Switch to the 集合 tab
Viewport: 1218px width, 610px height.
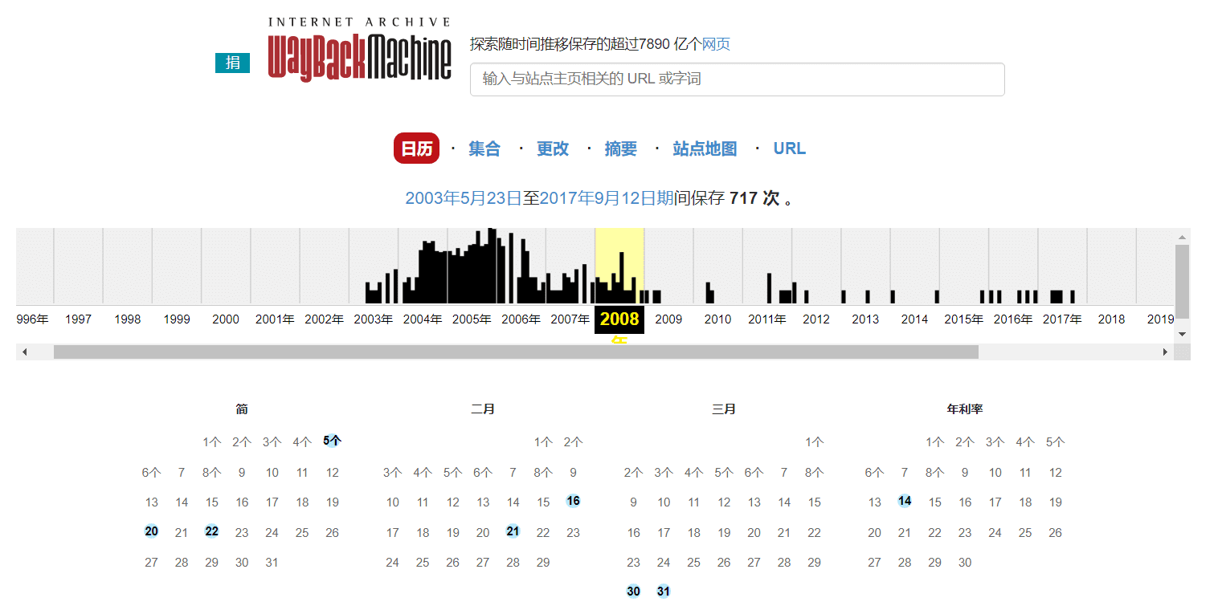484,148
